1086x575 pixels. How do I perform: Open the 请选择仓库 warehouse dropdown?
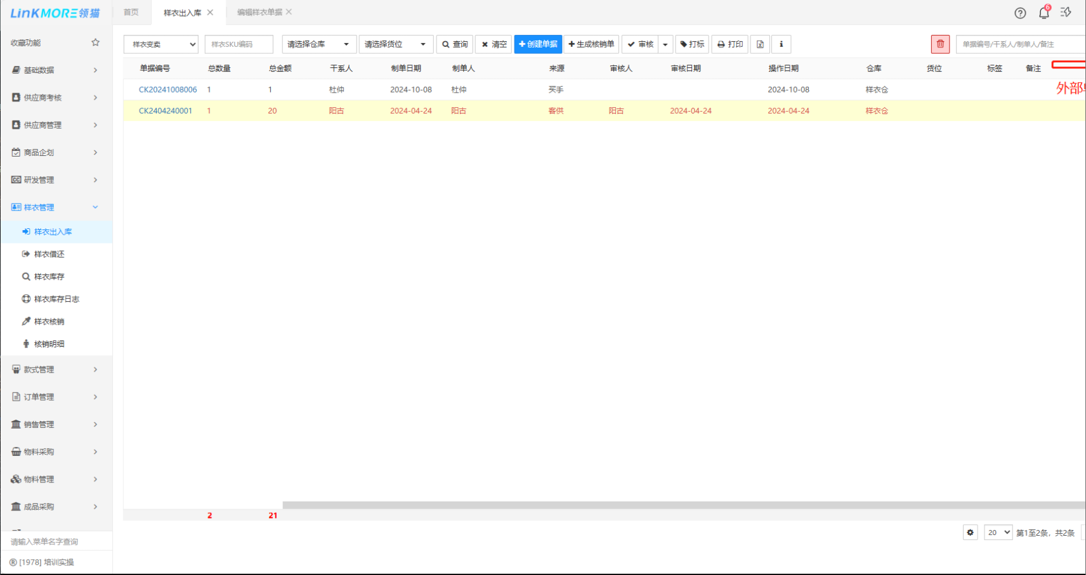coord(318,44)
